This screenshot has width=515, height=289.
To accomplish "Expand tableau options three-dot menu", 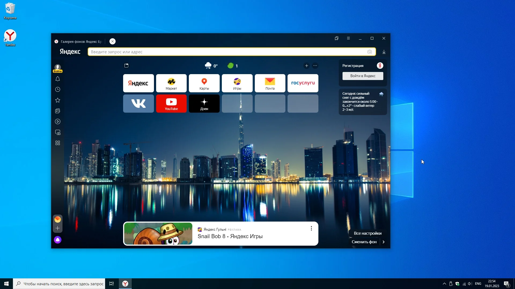I will 315,66.
